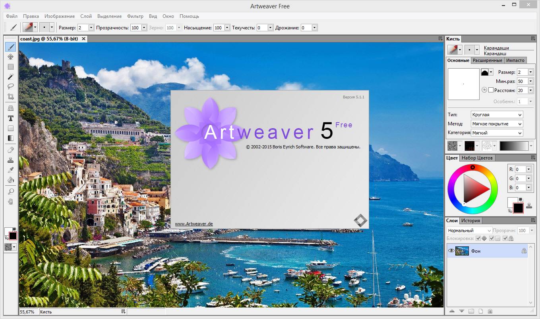Click the color triangle in the hue wheel
The width and height of the screenshot is (540, 319).
(x=473, y=188)
